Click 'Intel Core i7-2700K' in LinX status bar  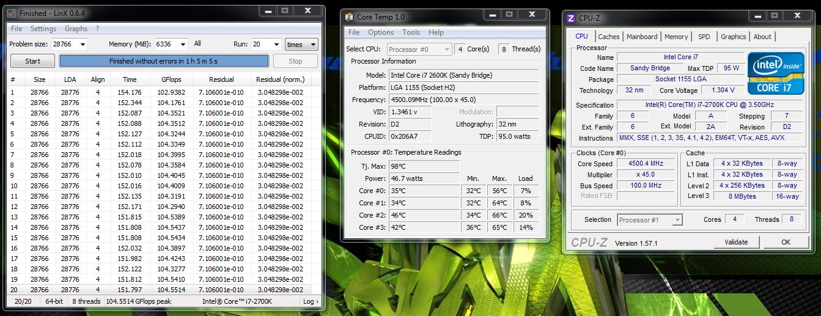point(237,301)
